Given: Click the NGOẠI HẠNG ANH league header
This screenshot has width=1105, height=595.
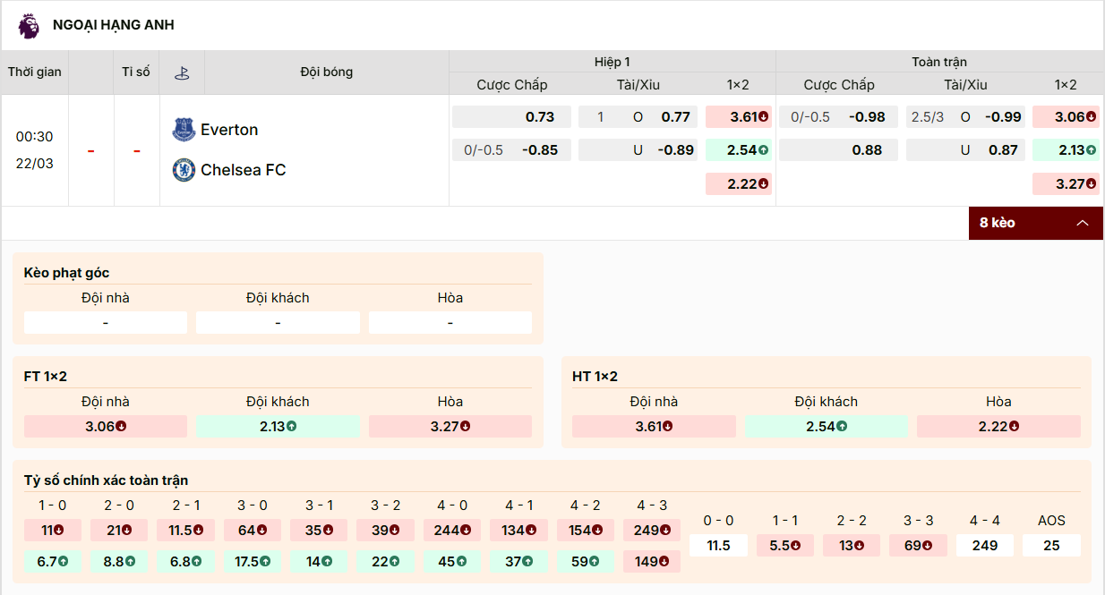Looking at the screenshot, I should (114, 26).
